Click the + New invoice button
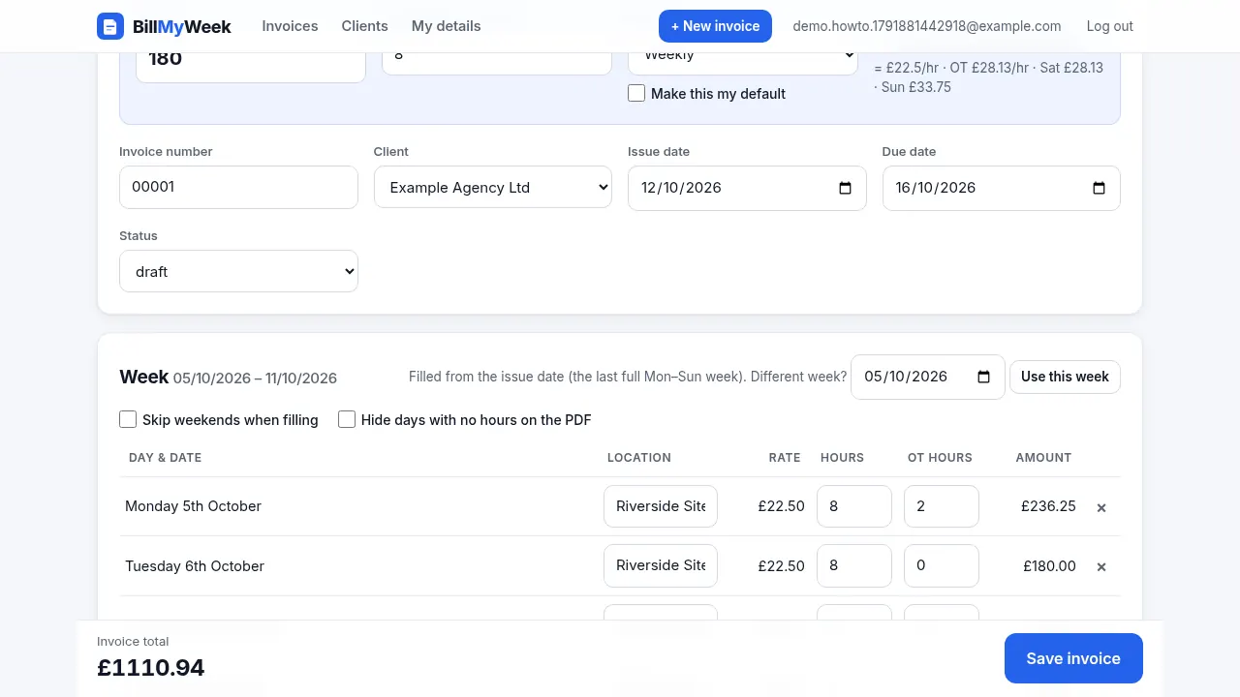 pyautogui.click(x=715, y=26)
